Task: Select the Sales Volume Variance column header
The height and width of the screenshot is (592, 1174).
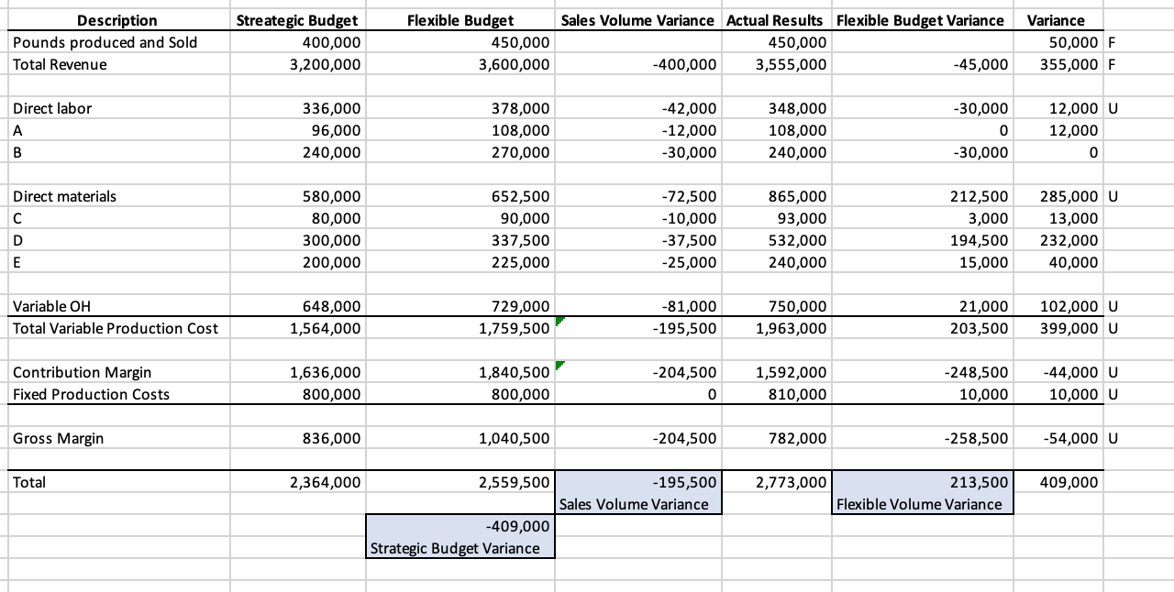Action: [637, 20]
